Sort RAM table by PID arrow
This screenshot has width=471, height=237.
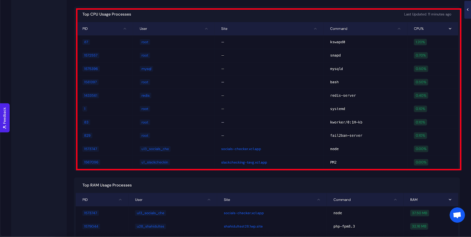120,200
